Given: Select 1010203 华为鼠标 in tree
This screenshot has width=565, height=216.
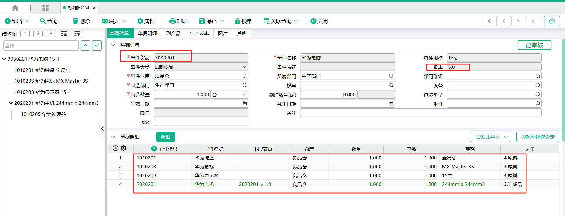Looking at the screenshot, I should coord(51,81).
